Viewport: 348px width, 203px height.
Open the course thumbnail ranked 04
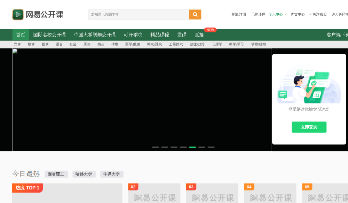(270, 193)
